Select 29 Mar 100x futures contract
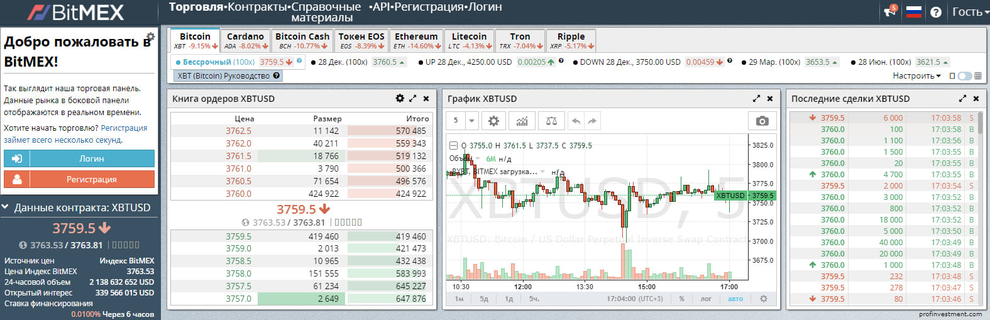 tap(790, 62)
